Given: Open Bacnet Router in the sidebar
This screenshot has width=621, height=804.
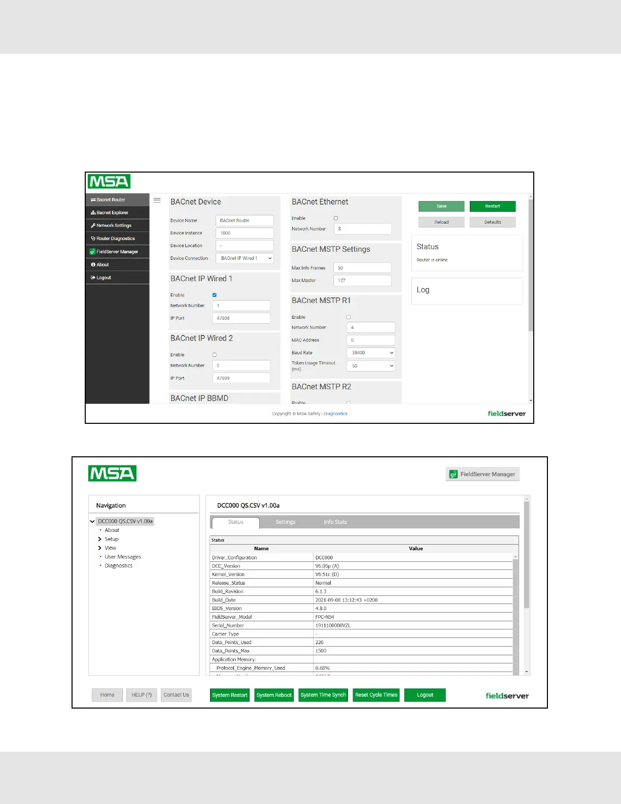Looking at the screenshot, I should 117,199.
